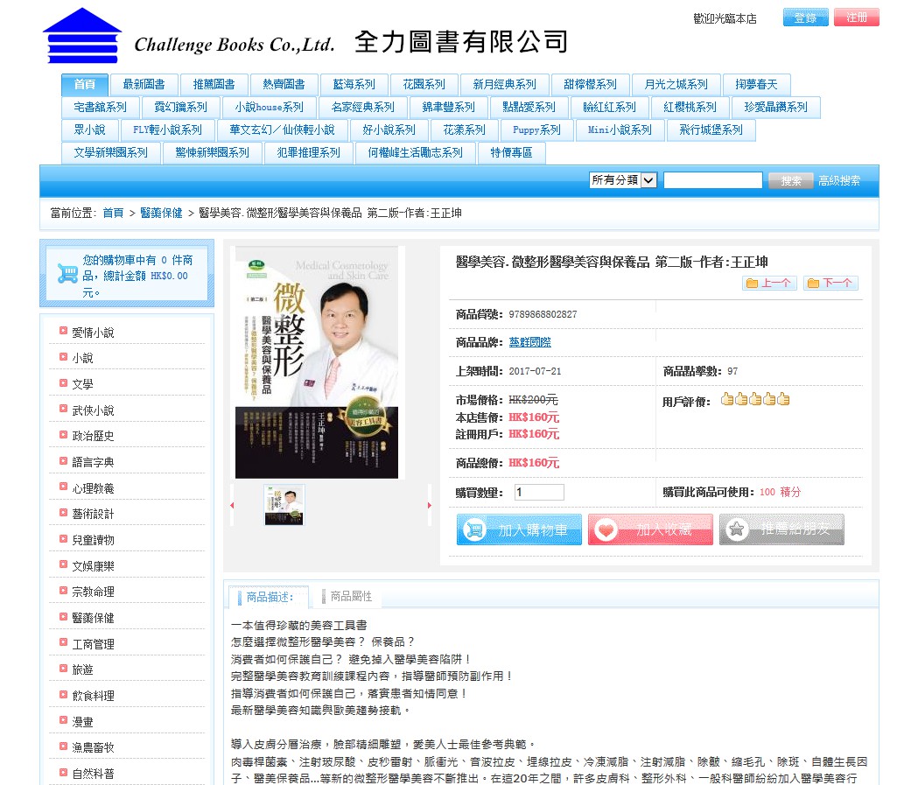Click the 登錄 login button

coord(806,18)
